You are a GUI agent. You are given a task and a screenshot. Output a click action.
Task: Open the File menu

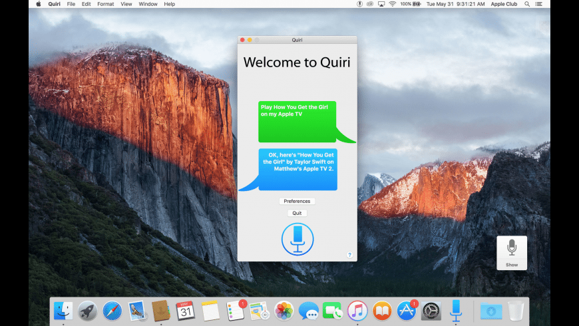[x=71, y=4]
